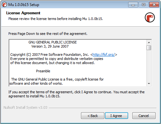Close the Mu Setup window
The image size is (161, 124).
click(x=154, y=5)
